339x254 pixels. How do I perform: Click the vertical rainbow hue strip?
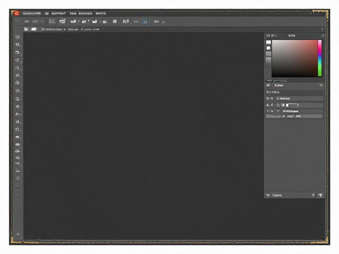[x=319, y=58]
